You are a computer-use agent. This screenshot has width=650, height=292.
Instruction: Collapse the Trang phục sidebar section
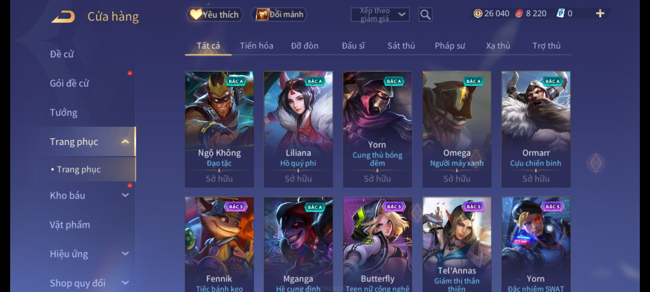click(125, 141)
